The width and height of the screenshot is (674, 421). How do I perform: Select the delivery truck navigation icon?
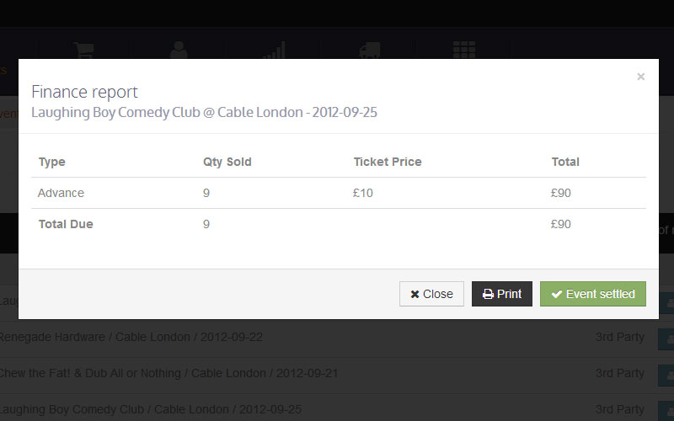click(369, 50)
